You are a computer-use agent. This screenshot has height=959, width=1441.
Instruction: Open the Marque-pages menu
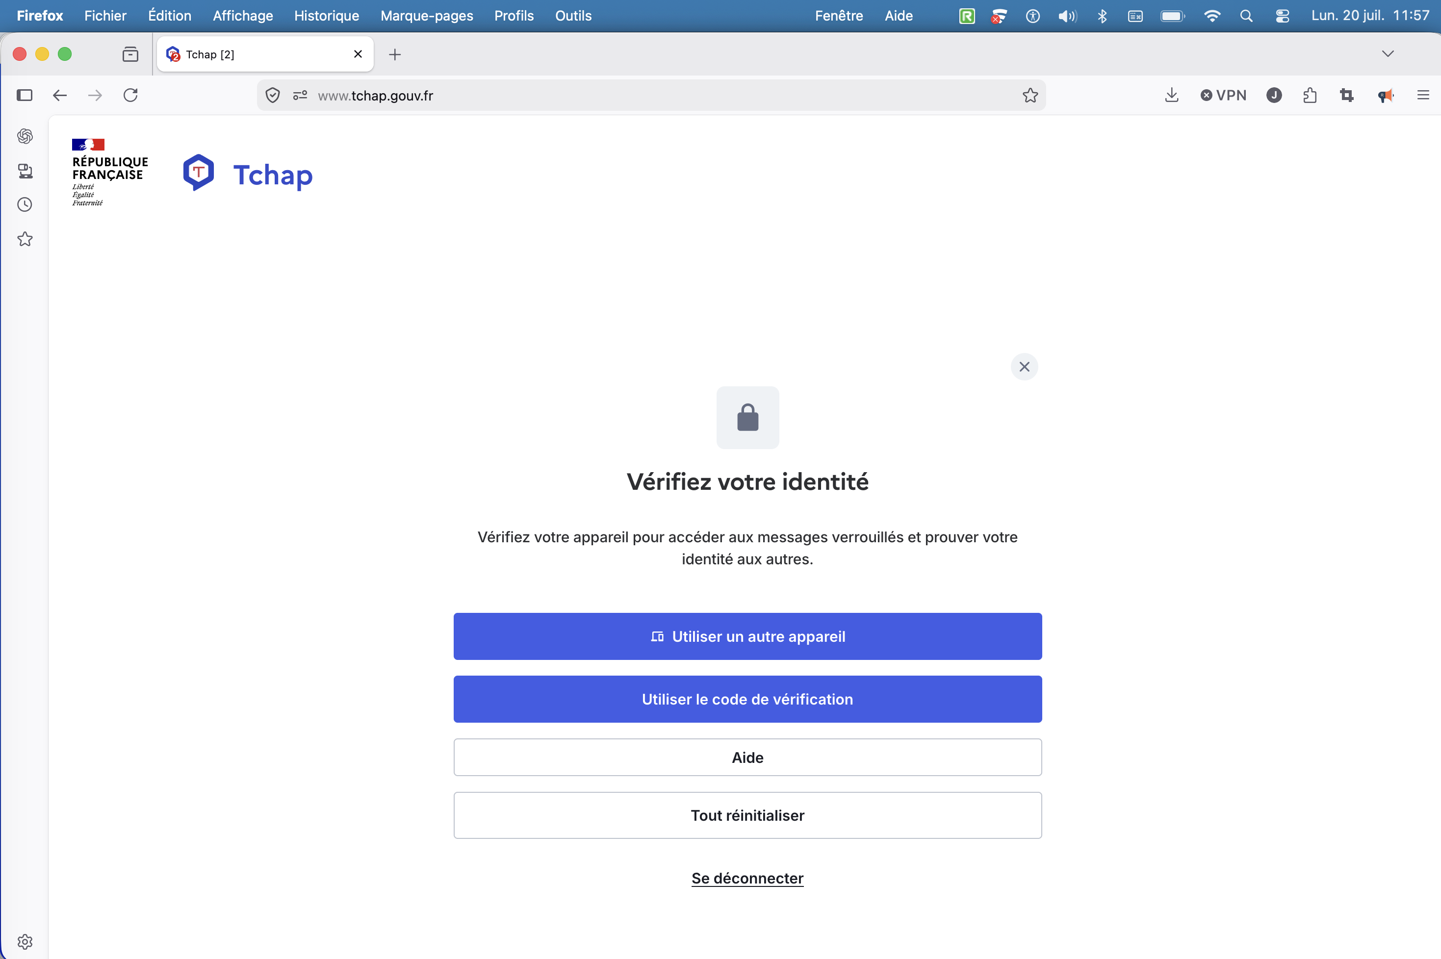click(x=427, y=16)
